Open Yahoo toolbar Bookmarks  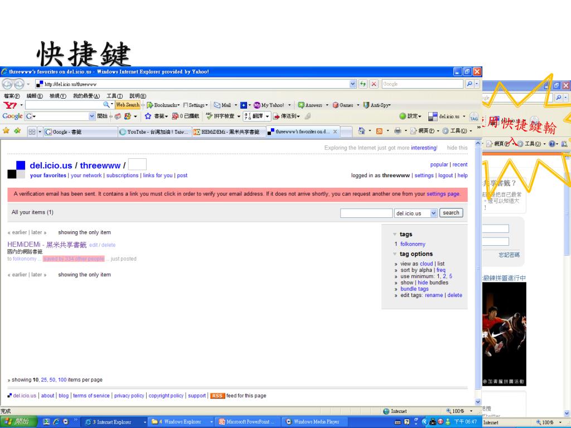click(x=163, y=105)
